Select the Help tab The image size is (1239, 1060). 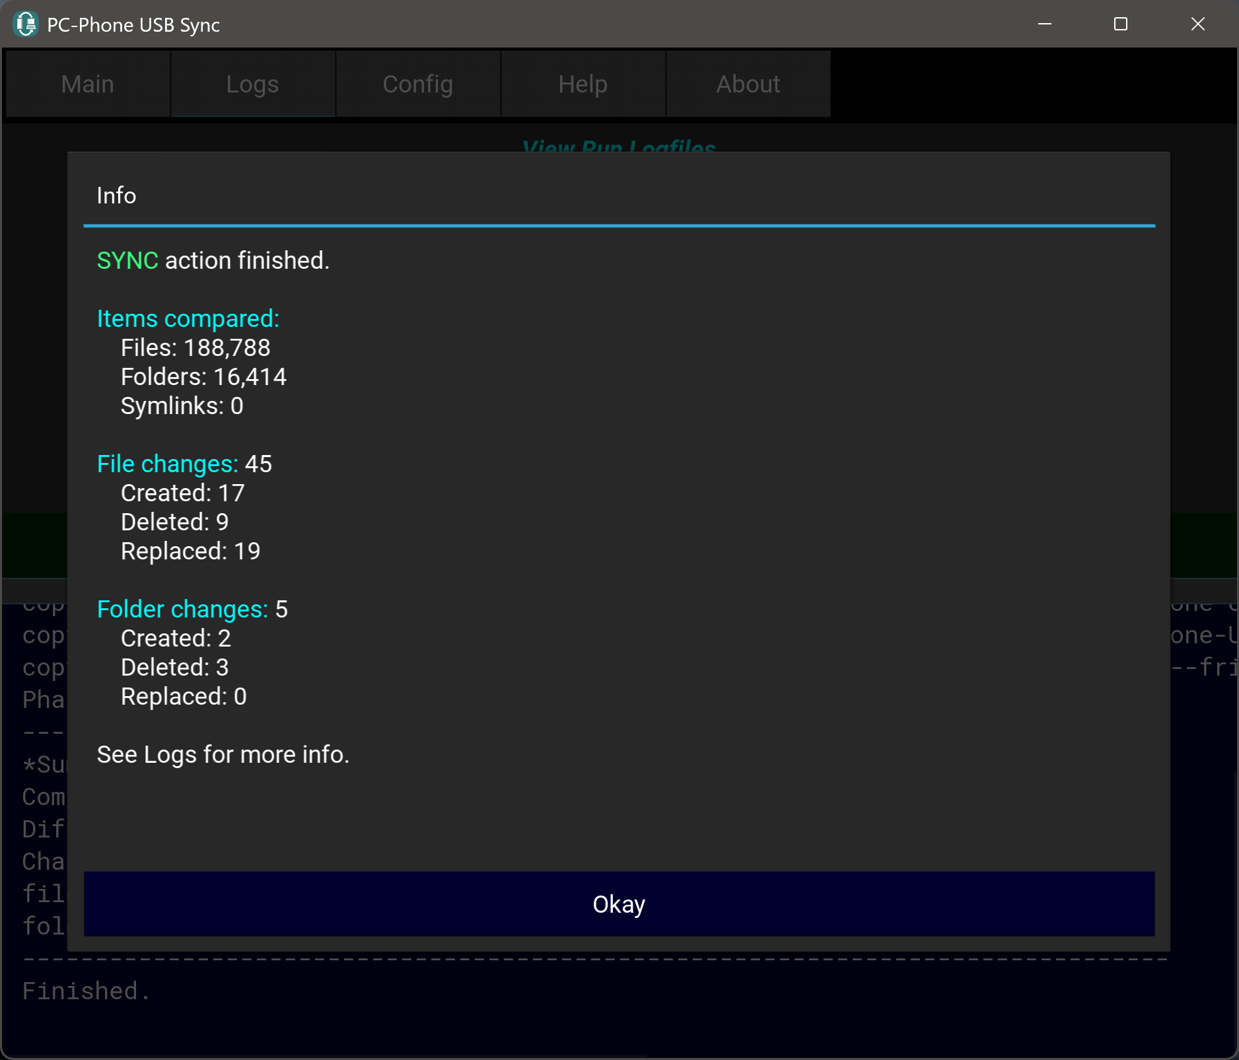click(583, 85)
